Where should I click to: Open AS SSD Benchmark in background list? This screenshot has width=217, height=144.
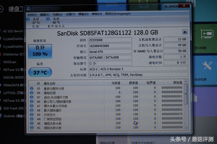pos(13,31)
